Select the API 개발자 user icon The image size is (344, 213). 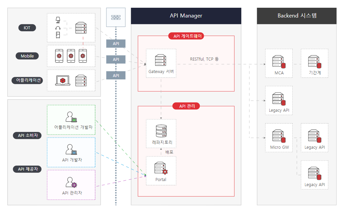pyautogui.click(x=71, y=149)
